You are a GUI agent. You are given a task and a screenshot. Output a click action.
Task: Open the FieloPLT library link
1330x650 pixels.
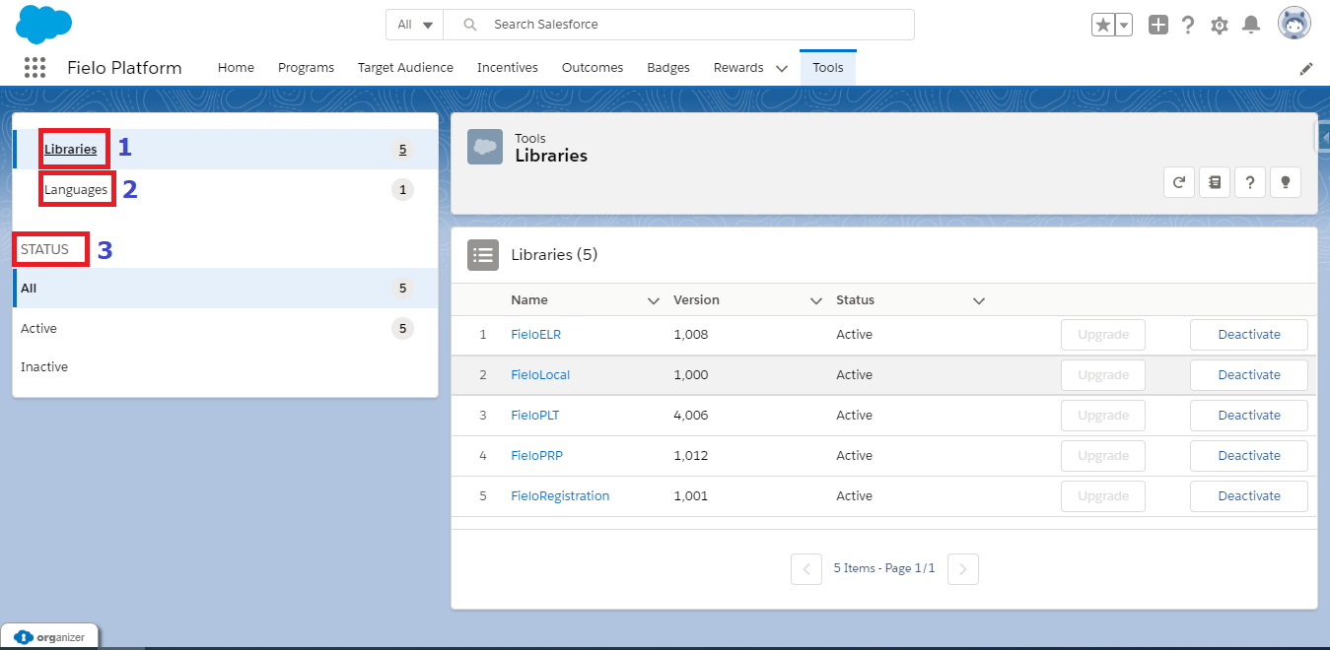click(534, 416)
